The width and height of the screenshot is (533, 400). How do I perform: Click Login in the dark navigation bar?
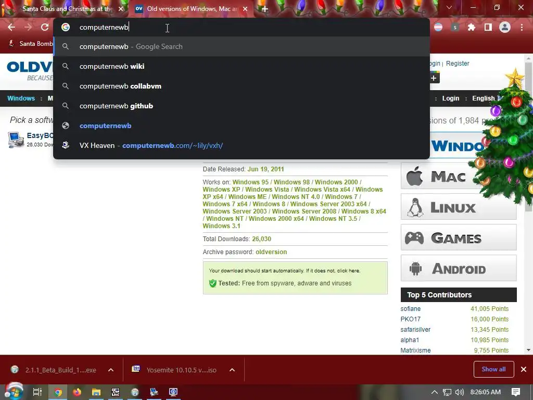point(451,98)
